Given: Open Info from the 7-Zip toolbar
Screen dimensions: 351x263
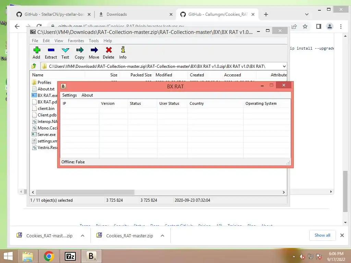Looking at the screenshot, I should click(123, 53).
